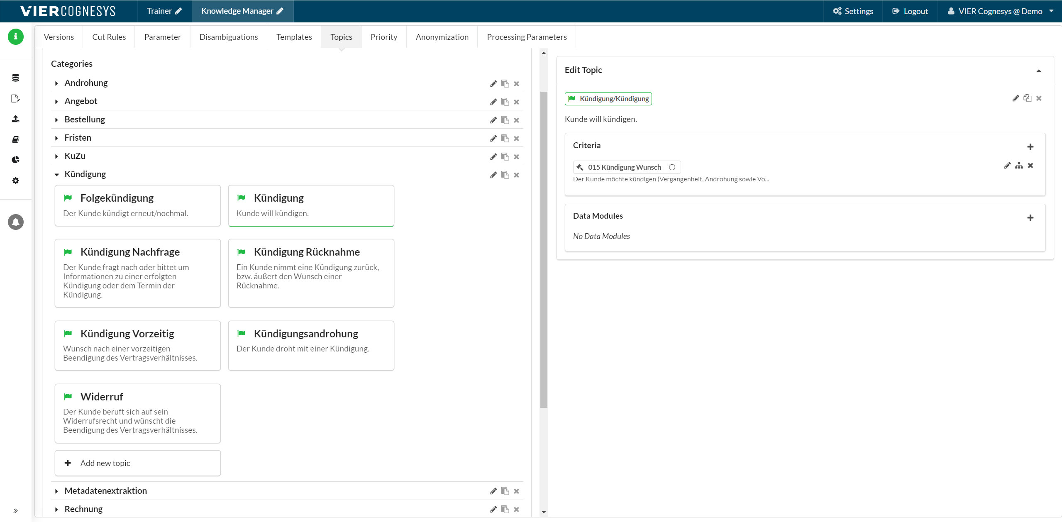Click the upload icon in left sidebar

tap(15, 119)
